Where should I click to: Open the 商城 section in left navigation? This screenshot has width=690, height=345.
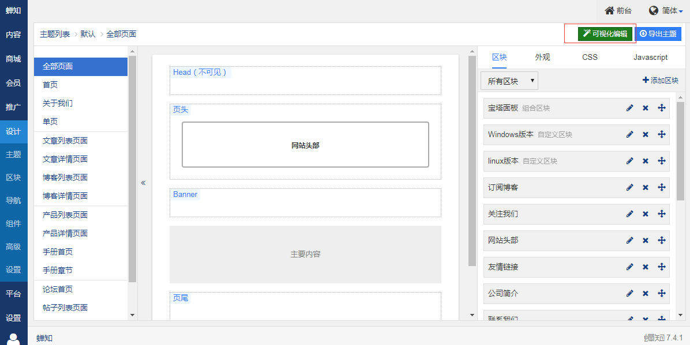[x=13, y=59]
